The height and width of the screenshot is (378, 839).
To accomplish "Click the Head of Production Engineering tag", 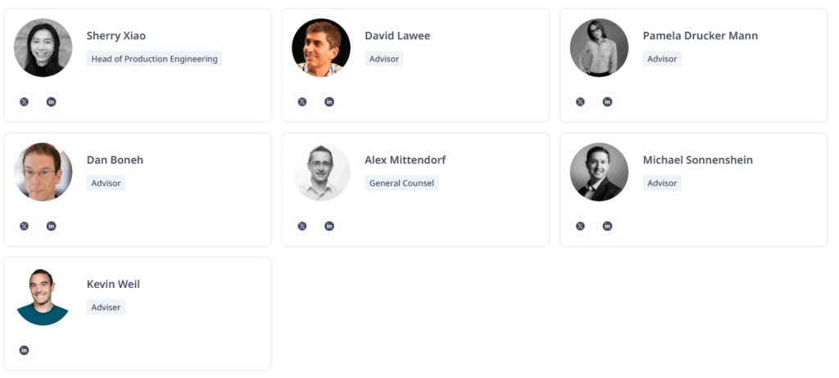I will click(154, 59).
